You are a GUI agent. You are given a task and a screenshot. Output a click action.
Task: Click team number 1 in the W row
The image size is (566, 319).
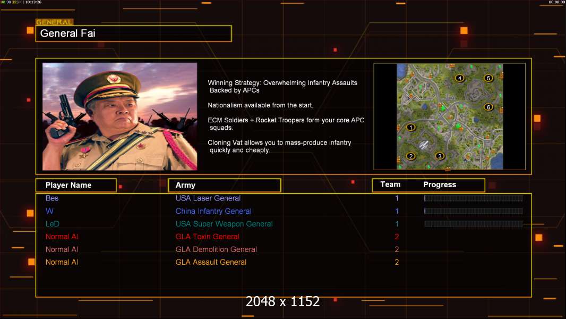click(397, 211)
